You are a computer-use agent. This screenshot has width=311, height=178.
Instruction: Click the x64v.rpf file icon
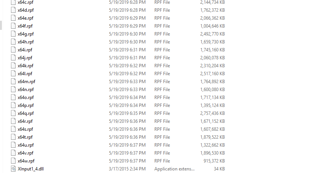pos(14,153)
